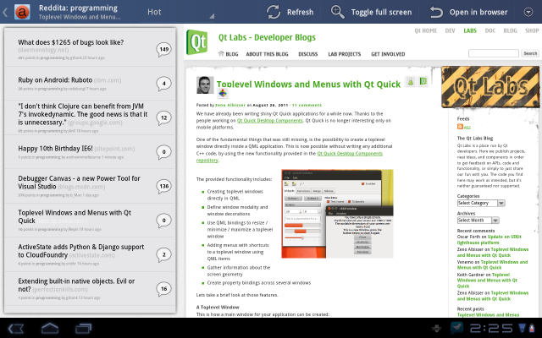The height and width of the screenshot is (338, 542).
Task: Open BLOG home nav item
Action: click(228, 54)
